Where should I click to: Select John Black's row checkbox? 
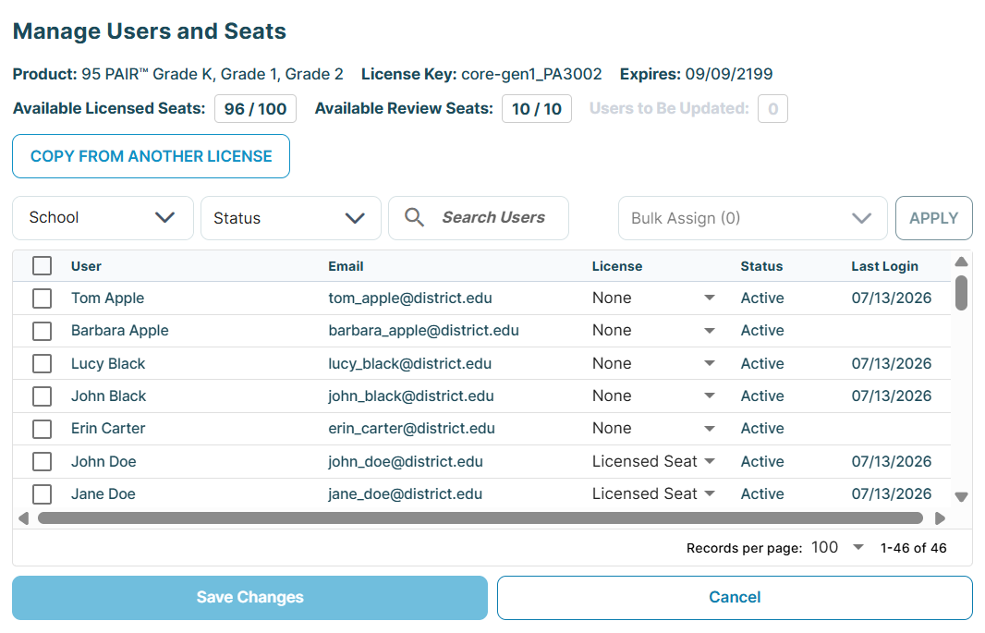pos(43,396)
